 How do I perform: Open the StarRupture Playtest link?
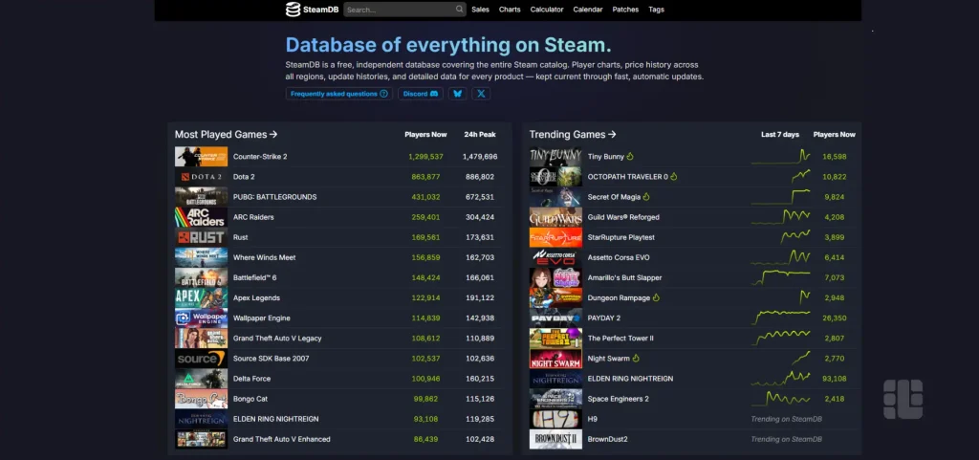click(621, 237)
